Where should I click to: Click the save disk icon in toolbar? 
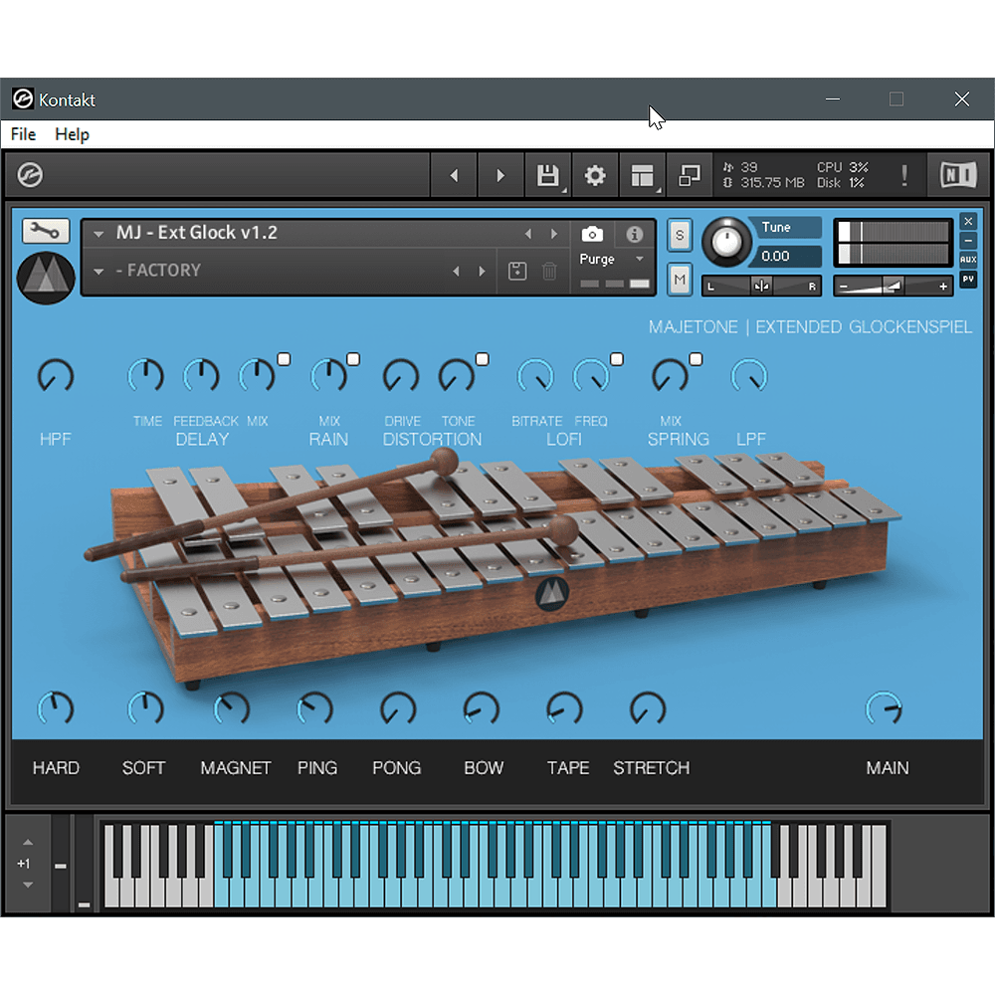(547, 176)
